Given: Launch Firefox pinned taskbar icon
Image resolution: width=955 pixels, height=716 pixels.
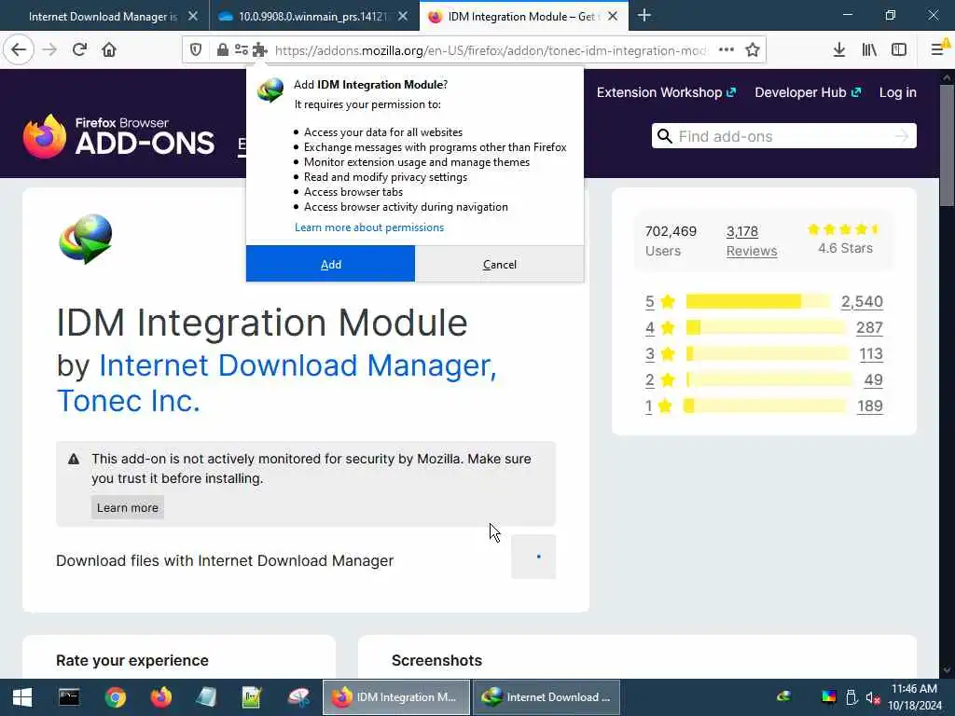Looking at the screenshot, I should (161, 697).
